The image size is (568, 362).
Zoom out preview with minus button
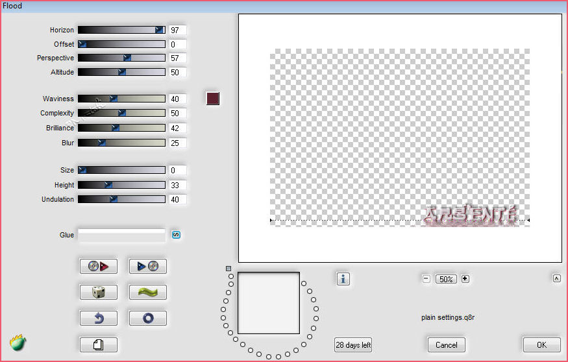click(x=426, y=279)
